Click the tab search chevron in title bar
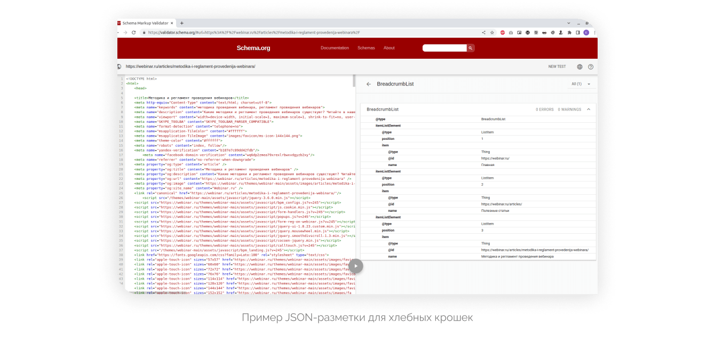 [x=569, y=23]
